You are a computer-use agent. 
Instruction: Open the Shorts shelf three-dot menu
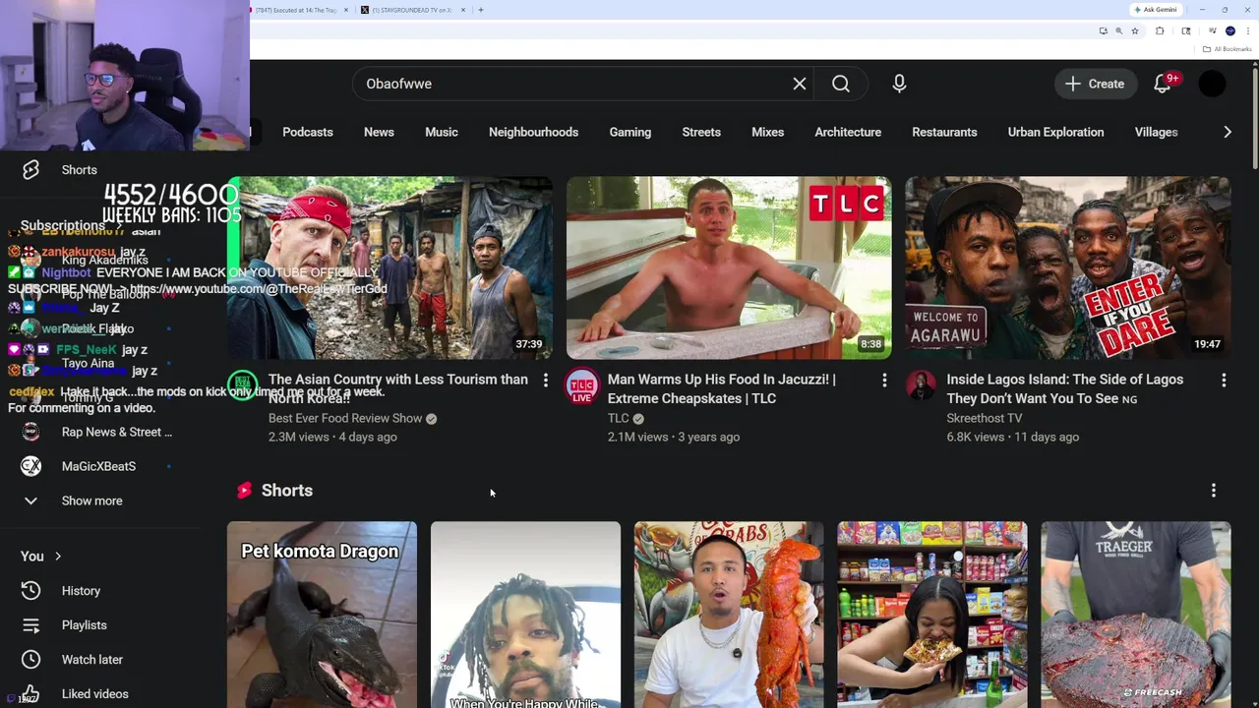tap(1214, 490)
